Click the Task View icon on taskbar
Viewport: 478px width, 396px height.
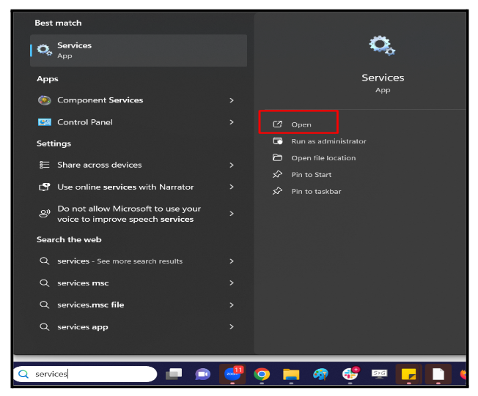(174, 374)
